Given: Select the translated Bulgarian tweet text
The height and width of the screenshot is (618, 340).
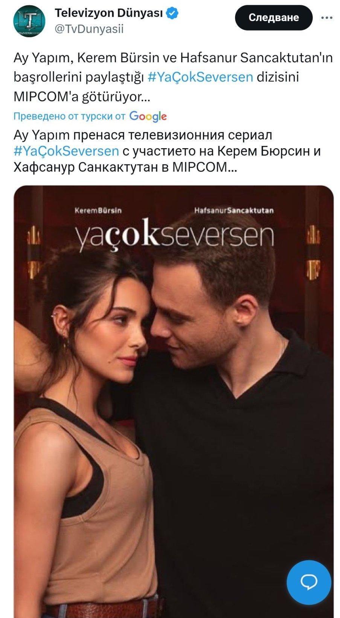Looking at the screenshot, I should [167, 151].
